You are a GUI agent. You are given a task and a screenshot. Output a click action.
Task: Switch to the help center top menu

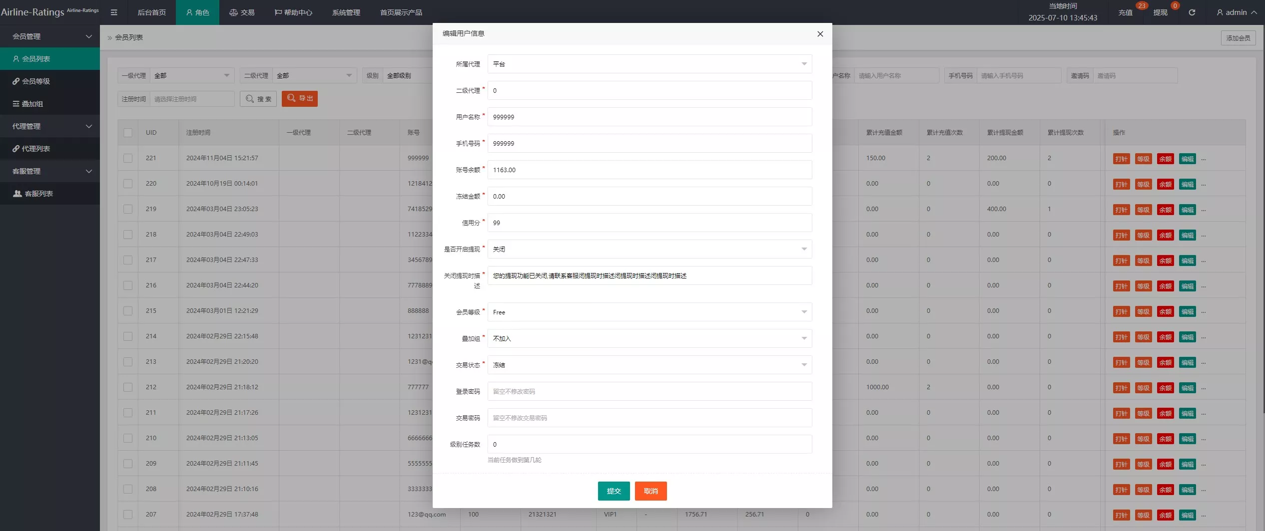point(293,12)
